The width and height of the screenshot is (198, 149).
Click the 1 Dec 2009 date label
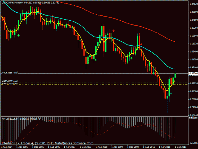coord(133,147)
